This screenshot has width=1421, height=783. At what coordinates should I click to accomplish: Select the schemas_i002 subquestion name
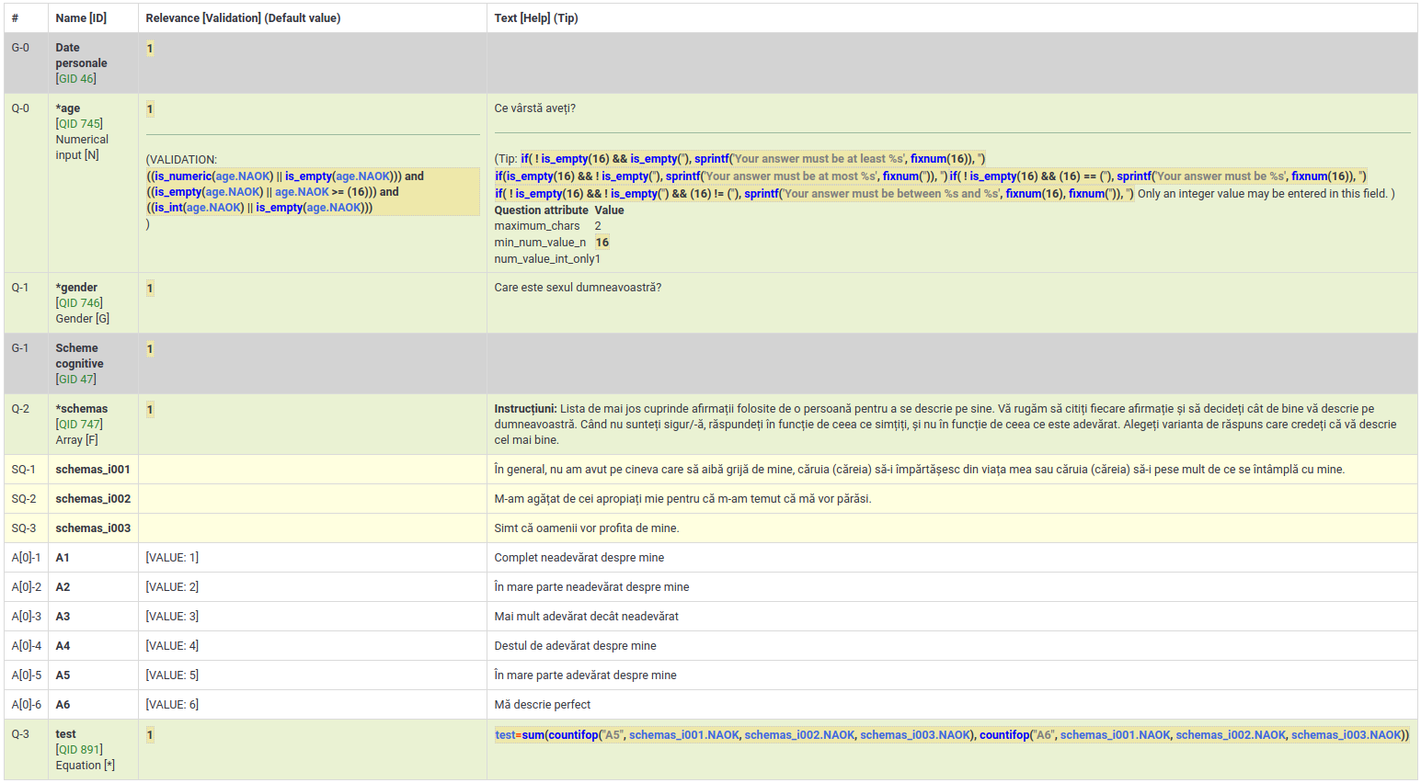coord(93,499)
